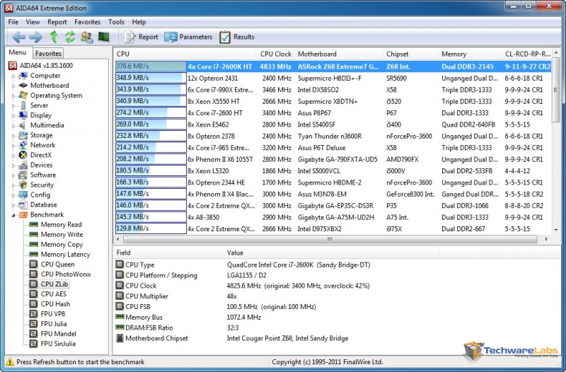
Task: Expand the Multimedia tree node
Action: (13, 126)
